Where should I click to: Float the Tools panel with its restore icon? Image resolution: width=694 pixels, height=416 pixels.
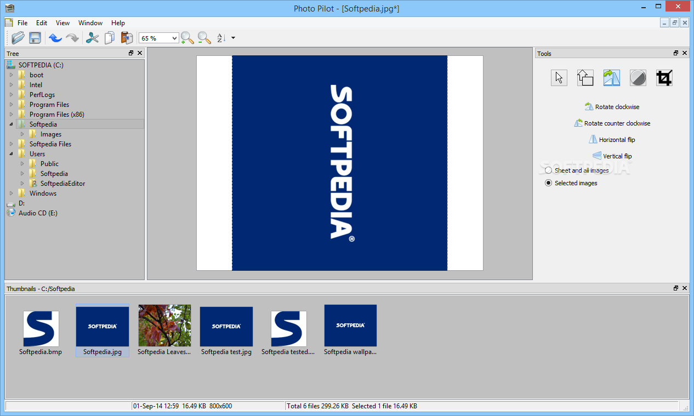(x=676, y=53)
